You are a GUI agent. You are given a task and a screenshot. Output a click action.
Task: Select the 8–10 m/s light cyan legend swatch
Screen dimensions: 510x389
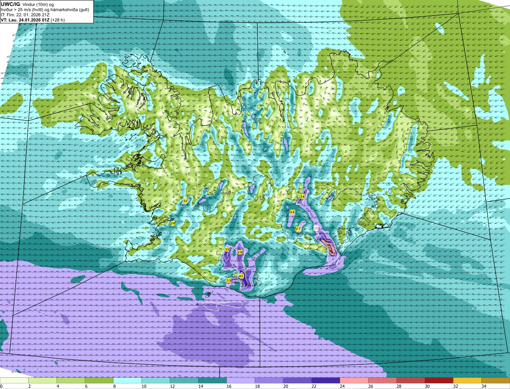[x=127, y=381]
